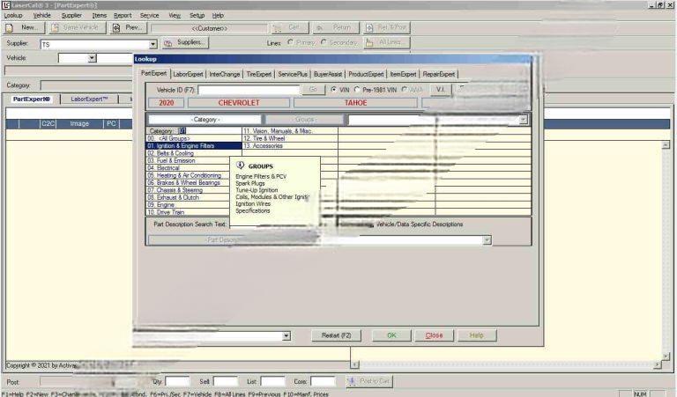Select 13. Accessories category
677x397 pixels.
coord(290,146)
